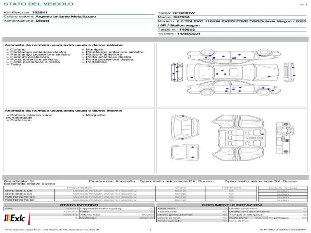
Task: Click the Pneumatico column header
Action: tap(80, 188)
